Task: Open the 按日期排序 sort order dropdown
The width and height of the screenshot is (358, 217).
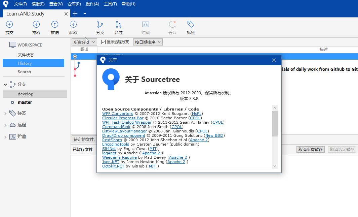Action: tap(148, 42)
